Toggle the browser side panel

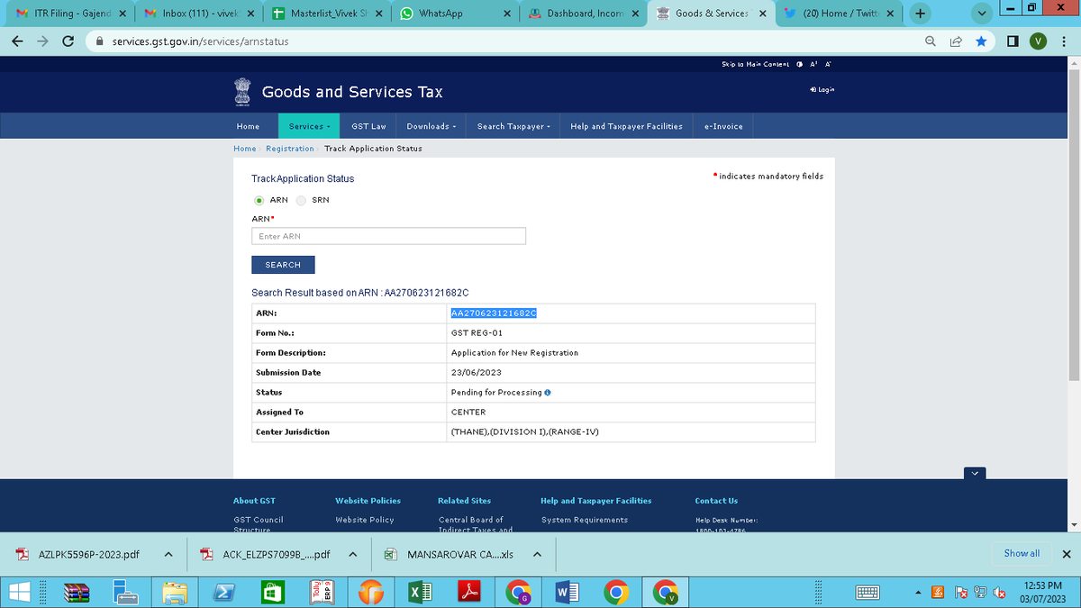[x=1012, y=41]
